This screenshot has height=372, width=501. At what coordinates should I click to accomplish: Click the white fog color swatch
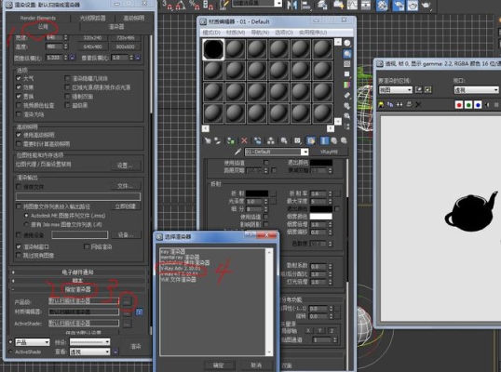320,217
